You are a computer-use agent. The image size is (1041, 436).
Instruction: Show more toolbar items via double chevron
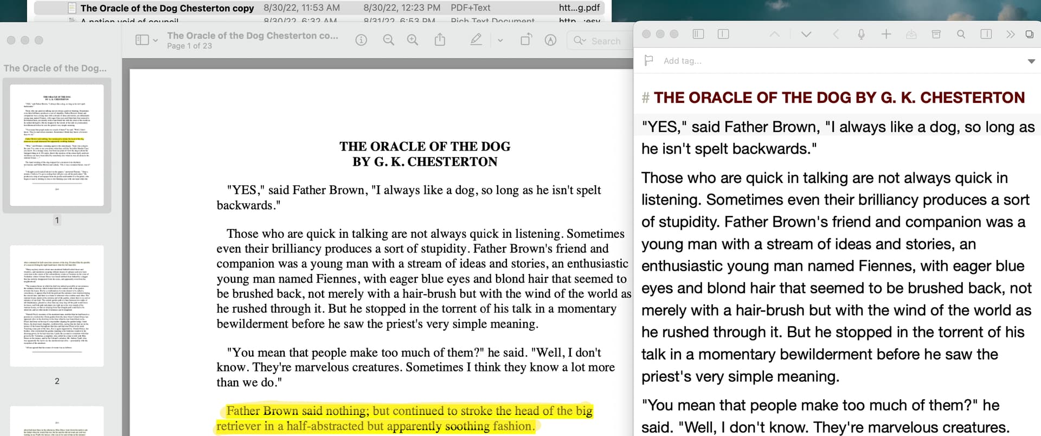click(x=1010, y=34)
